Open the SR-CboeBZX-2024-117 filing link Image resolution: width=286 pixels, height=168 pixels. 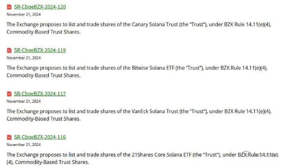(40, 94)
